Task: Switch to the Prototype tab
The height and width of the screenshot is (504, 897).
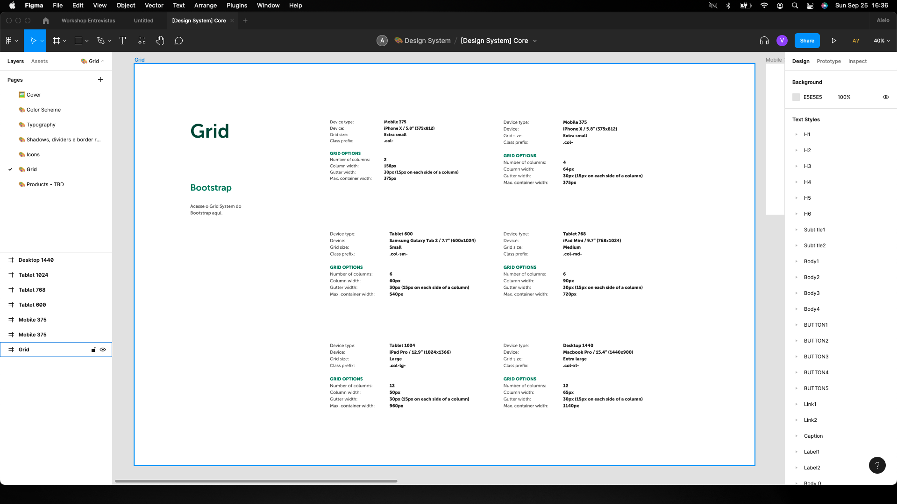Action: tap(828, 61)
